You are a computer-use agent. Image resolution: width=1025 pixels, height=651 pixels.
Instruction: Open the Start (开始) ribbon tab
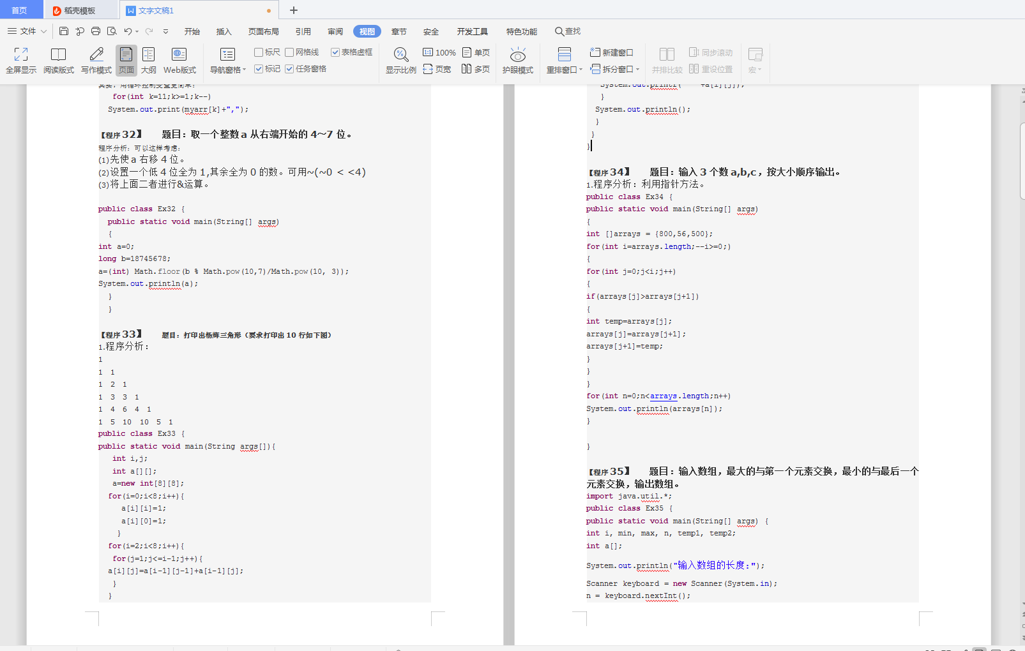click(192, 31)
